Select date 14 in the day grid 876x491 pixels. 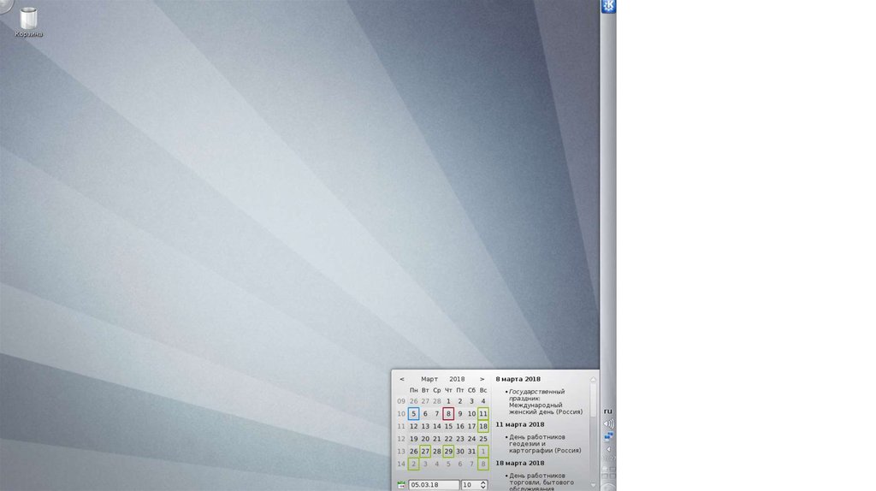click(437, 426)
